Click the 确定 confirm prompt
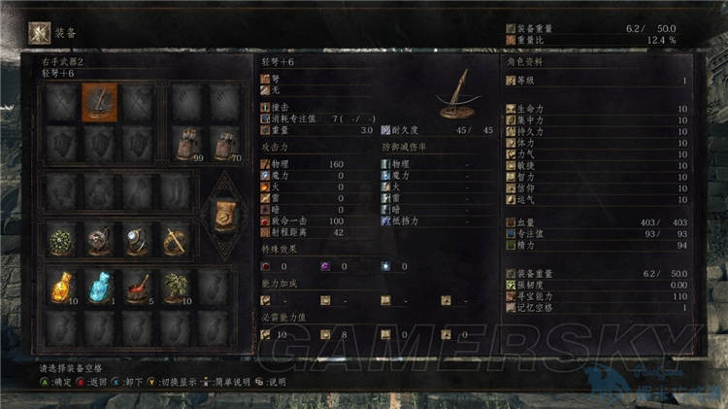Viewport: 728px width, 409px height. pos(56,382)
